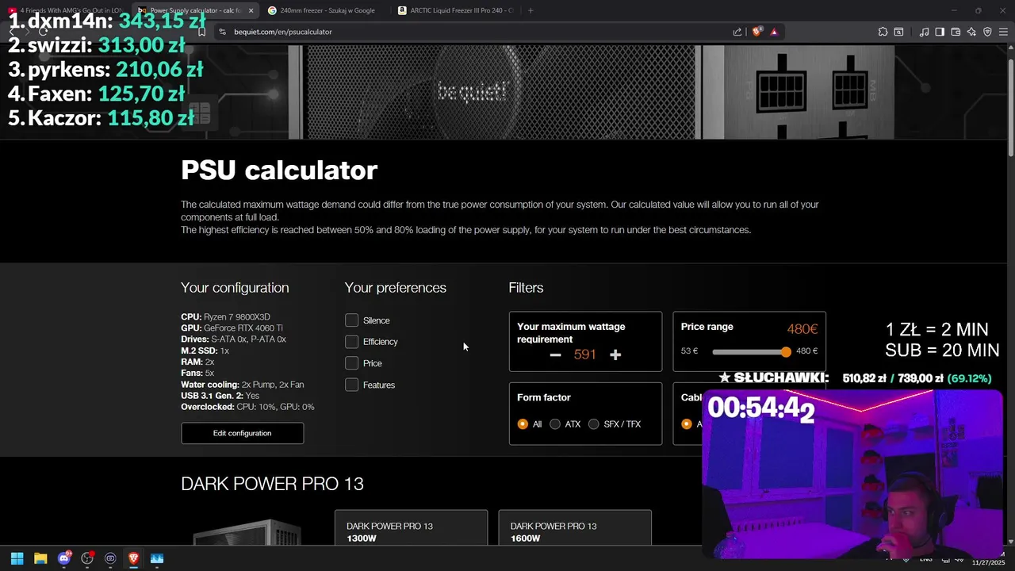Image resolution: width=1015 pixels, height=571 pixels.
Task: Select the Dark Power Pro 13 1300W card
Action: [411, 528]
